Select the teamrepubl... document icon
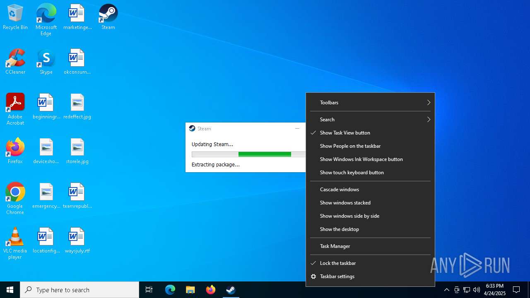This screenshot has width=530, height=298. pos(77,196)
